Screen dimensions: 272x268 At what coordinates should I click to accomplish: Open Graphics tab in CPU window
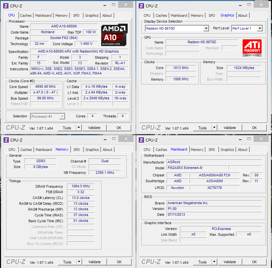[x=92, y=15]
